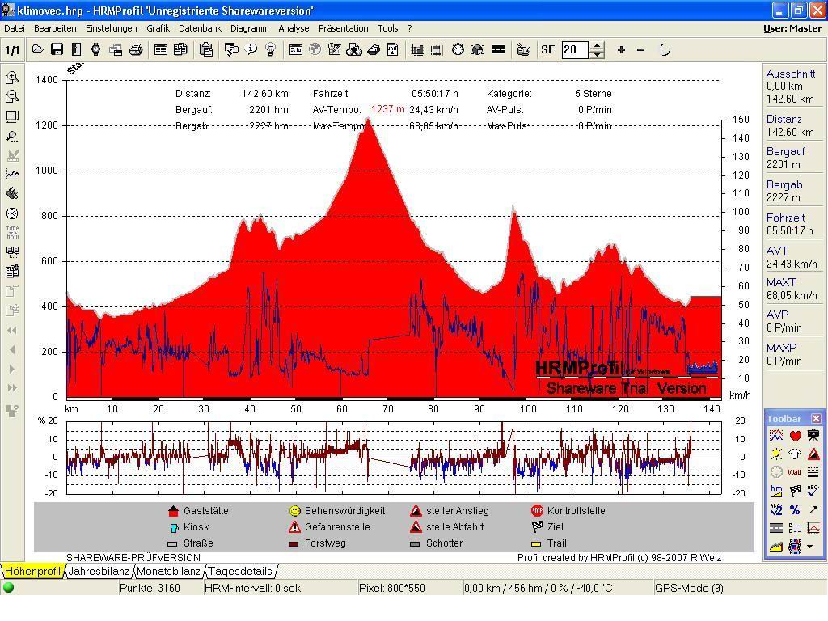The height and width of the screenshot is (621, 828).
Task: Decrease the SF value with down arrow
Action: 597,54
